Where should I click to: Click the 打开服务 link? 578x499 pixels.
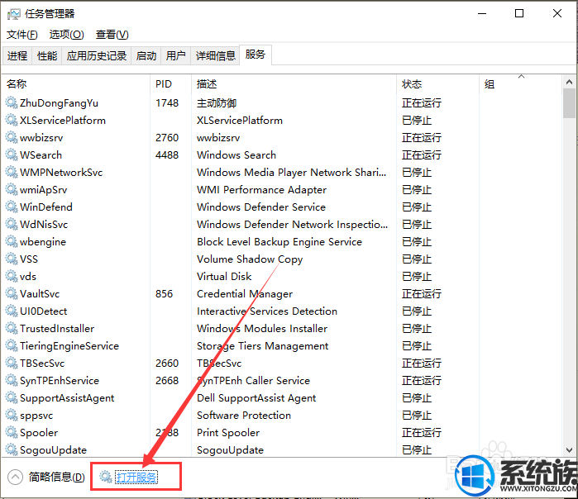tap(136, 478)
